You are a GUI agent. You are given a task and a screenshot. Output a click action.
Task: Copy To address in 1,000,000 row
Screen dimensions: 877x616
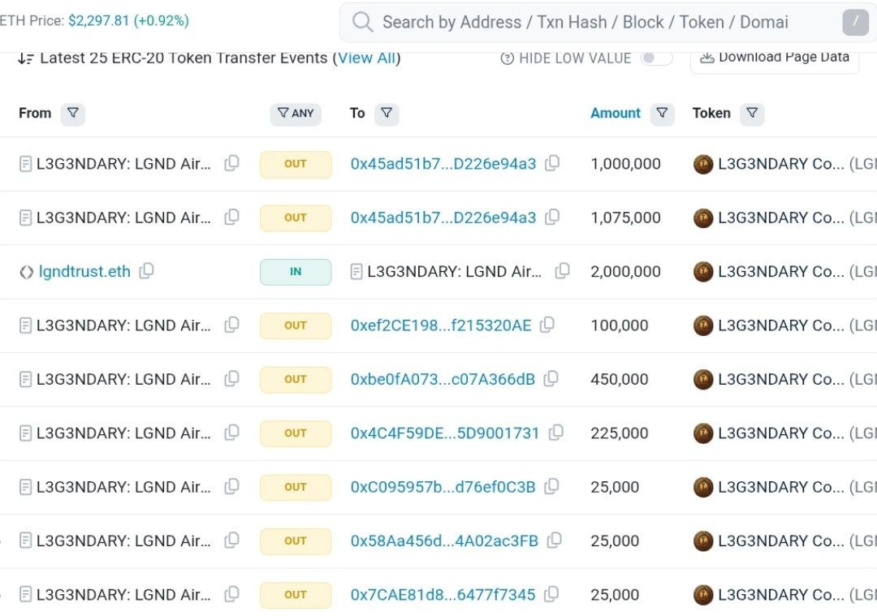(x=552, y=163)
